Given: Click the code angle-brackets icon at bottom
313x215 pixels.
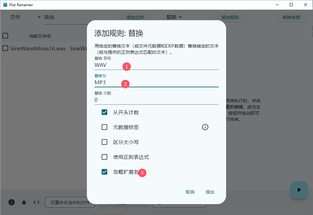Looking at the screenshot, I should (36, 202).
